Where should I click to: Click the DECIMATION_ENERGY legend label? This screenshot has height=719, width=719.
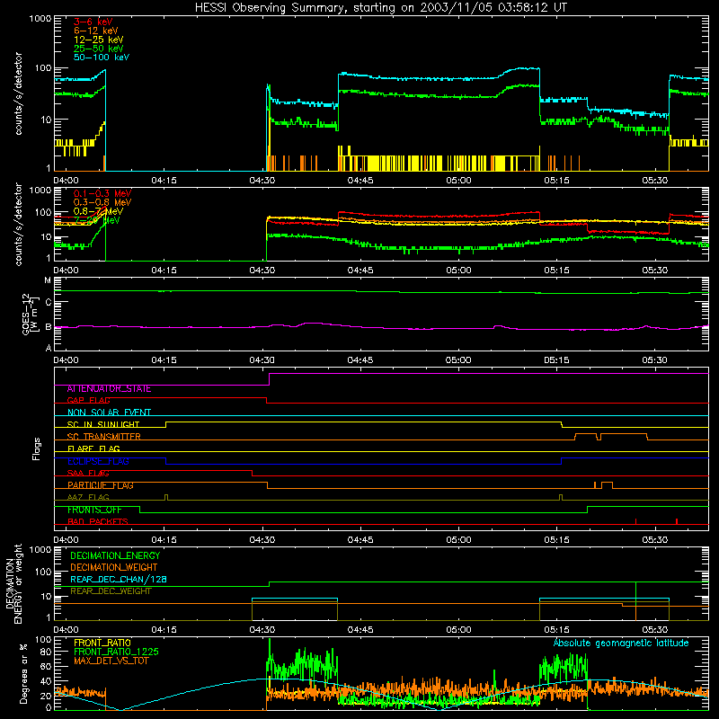tap(115, 555)
